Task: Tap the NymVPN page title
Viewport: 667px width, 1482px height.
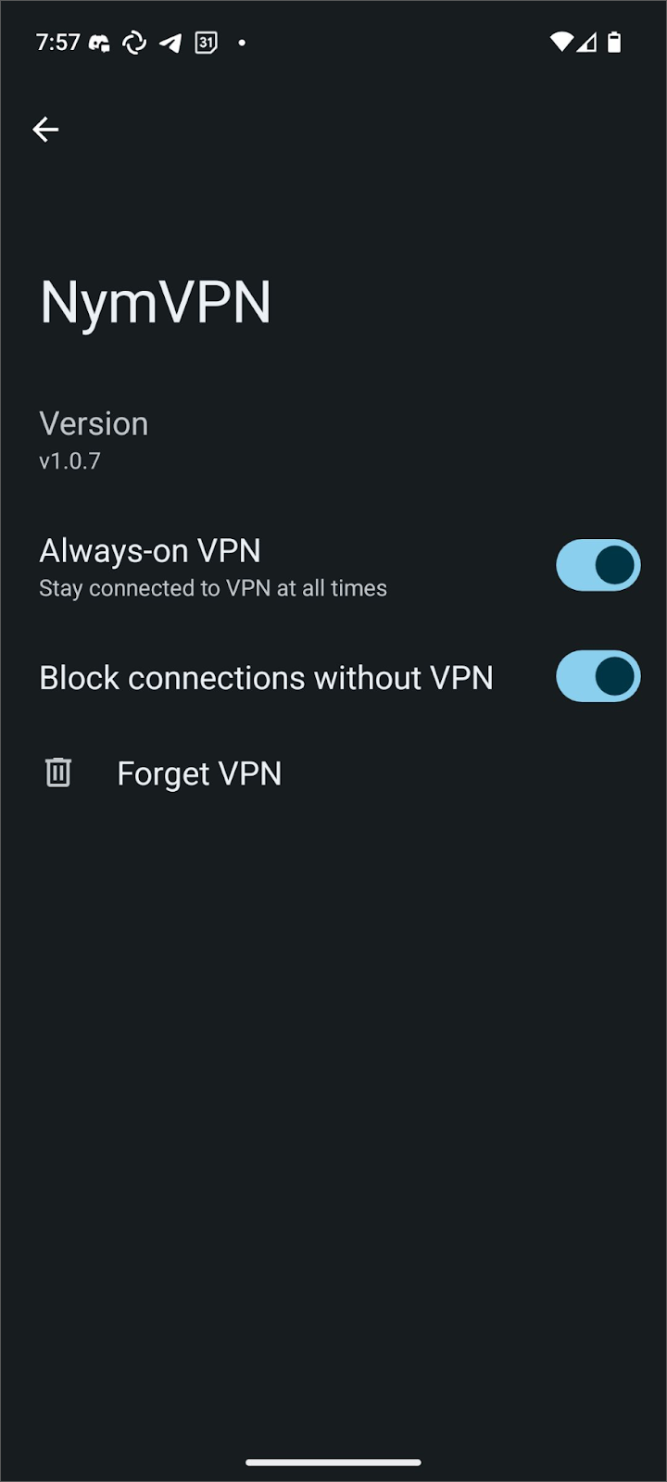Action: point(156,302)
